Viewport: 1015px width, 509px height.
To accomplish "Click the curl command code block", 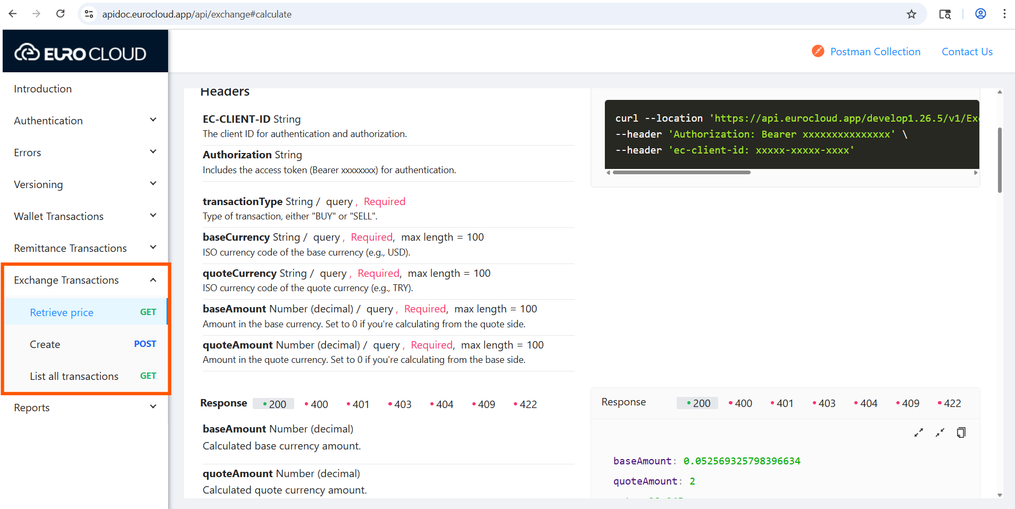I will click(x=792, y=134).
